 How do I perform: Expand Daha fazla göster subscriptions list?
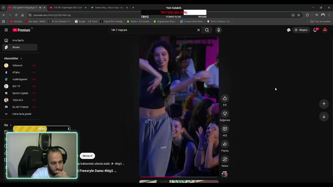(20, 114)
